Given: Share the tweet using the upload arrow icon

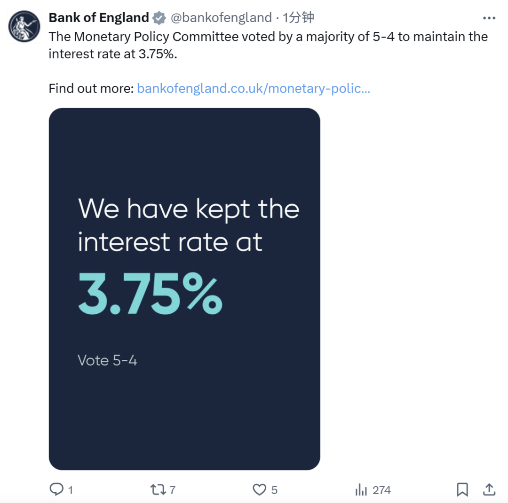Looking at the screenshot, I should click(x=489, y=489).
